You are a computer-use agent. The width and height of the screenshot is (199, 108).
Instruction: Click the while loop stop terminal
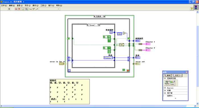tap(128, 70)
